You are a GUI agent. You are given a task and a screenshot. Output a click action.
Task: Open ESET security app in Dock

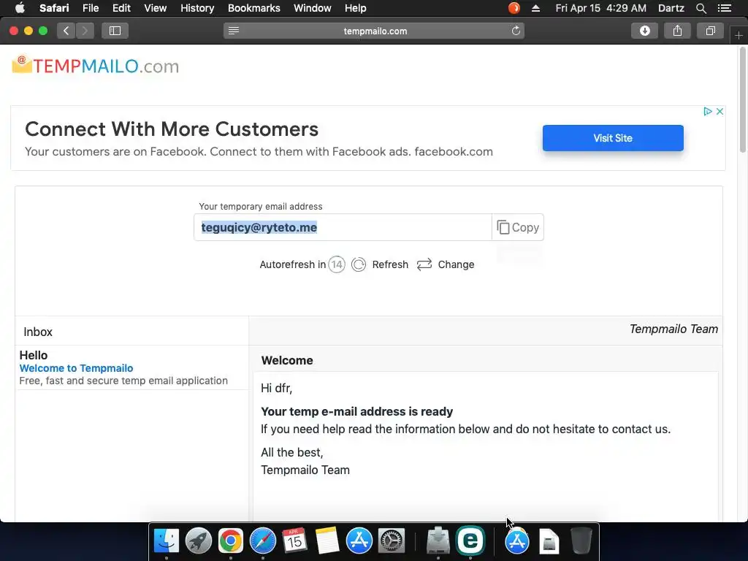(470, 541)
